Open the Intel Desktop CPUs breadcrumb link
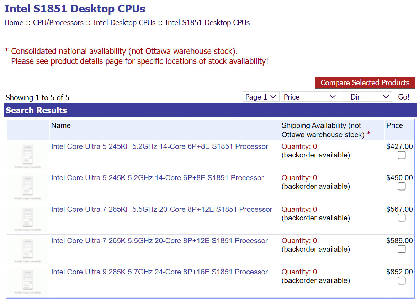This screenshot has height=300, width=419. (124, 23)
